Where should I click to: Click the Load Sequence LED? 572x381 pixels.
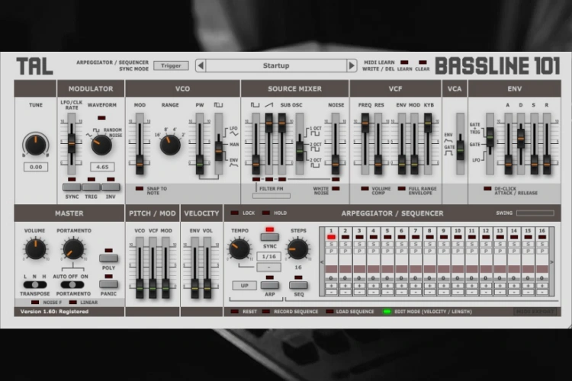(x=329, y=312)
